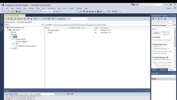Open the File menu

(x=2, y=8)
